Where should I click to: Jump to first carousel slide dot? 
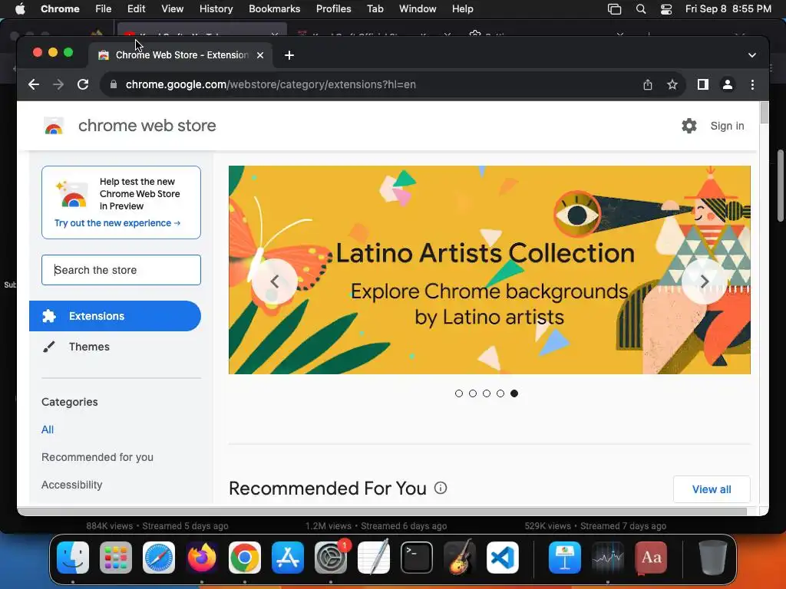(459, 393)
